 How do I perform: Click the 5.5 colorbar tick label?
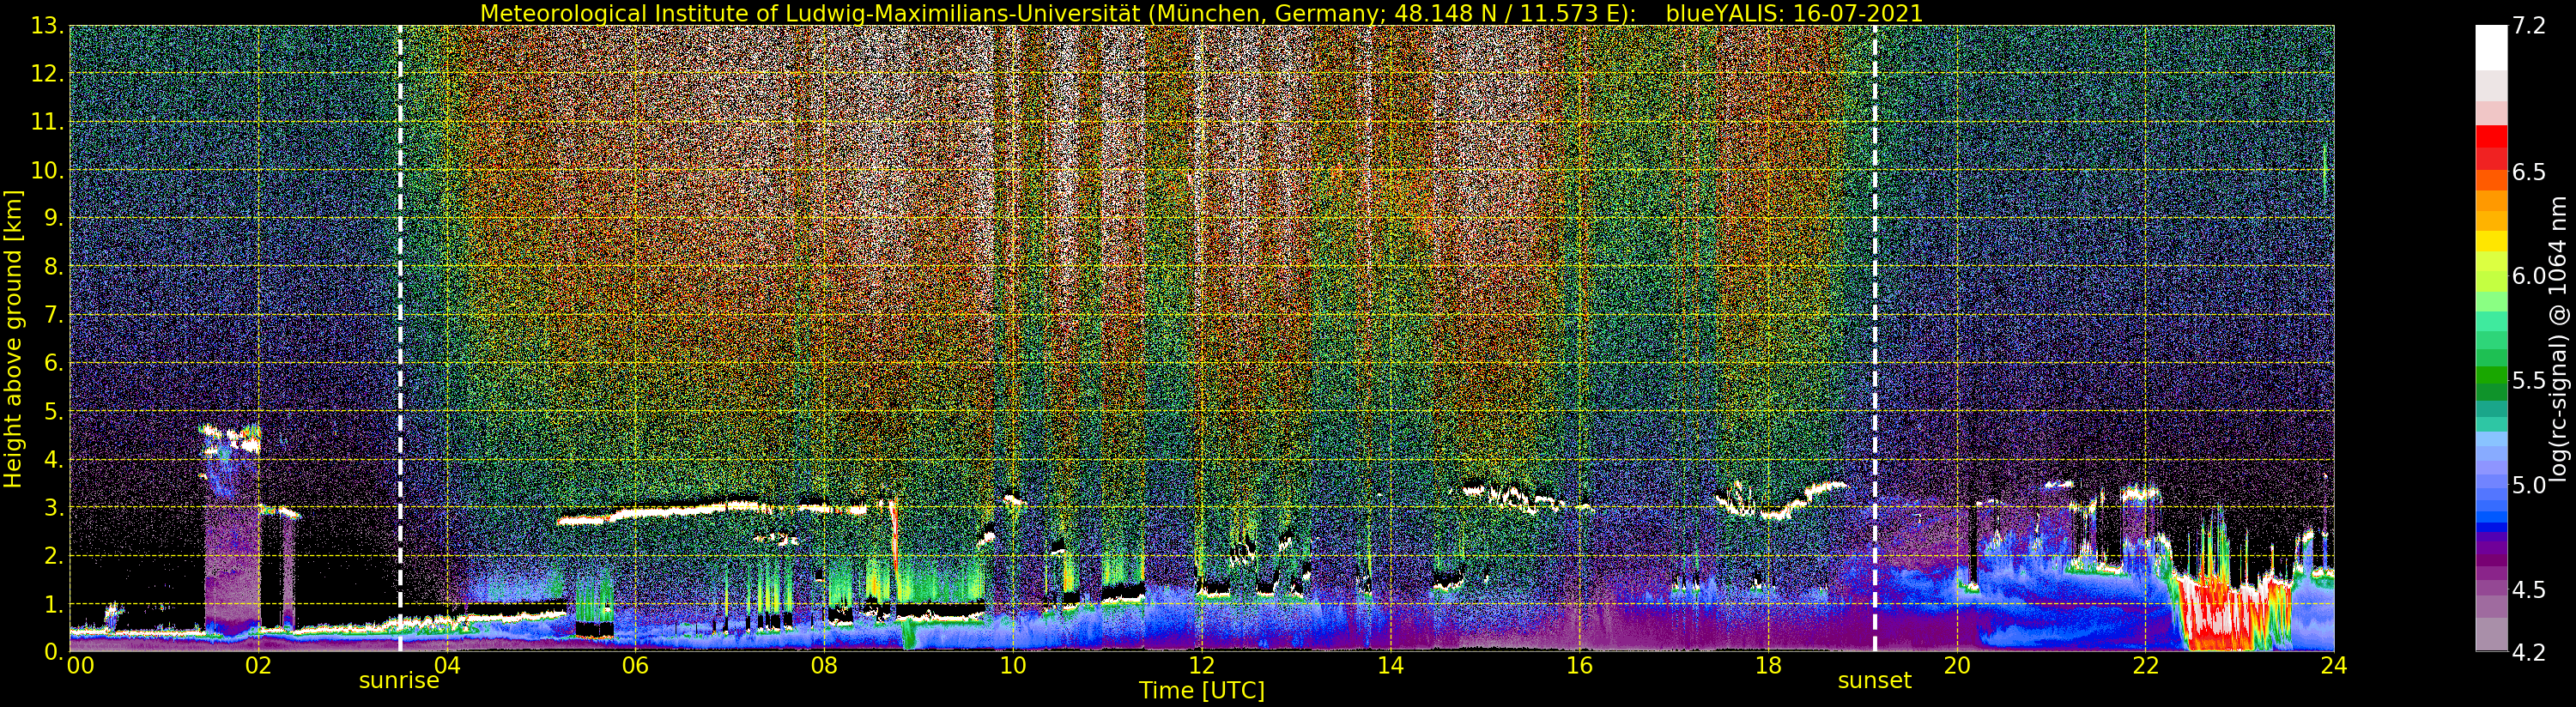2529,381
